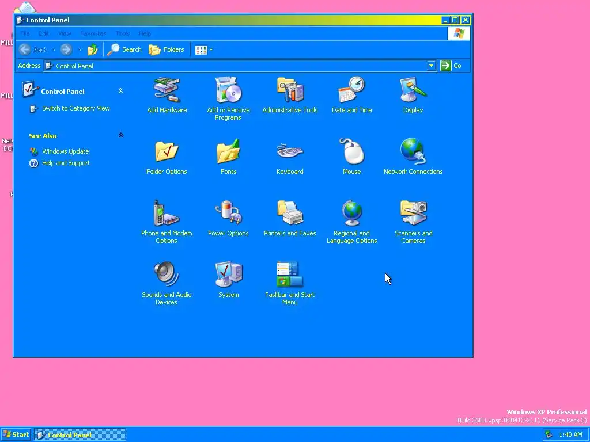The height and width of the screenshot is (442, 590).
Task: Click the Windows Update link
Action: coord(66,151)
